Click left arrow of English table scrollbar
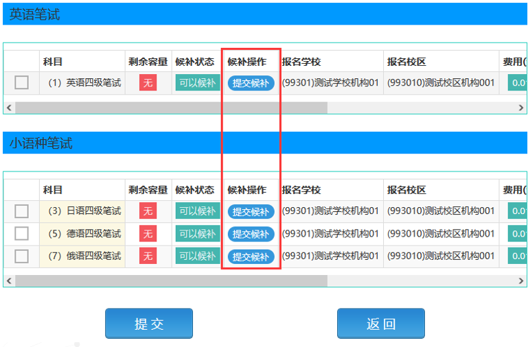Screen dimensions: 528x347 9,108
